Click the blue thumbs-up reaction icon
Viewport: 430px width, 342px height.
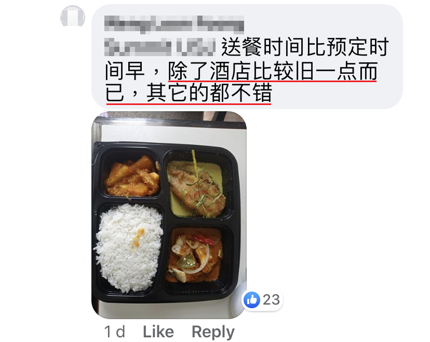pos(251,300)
